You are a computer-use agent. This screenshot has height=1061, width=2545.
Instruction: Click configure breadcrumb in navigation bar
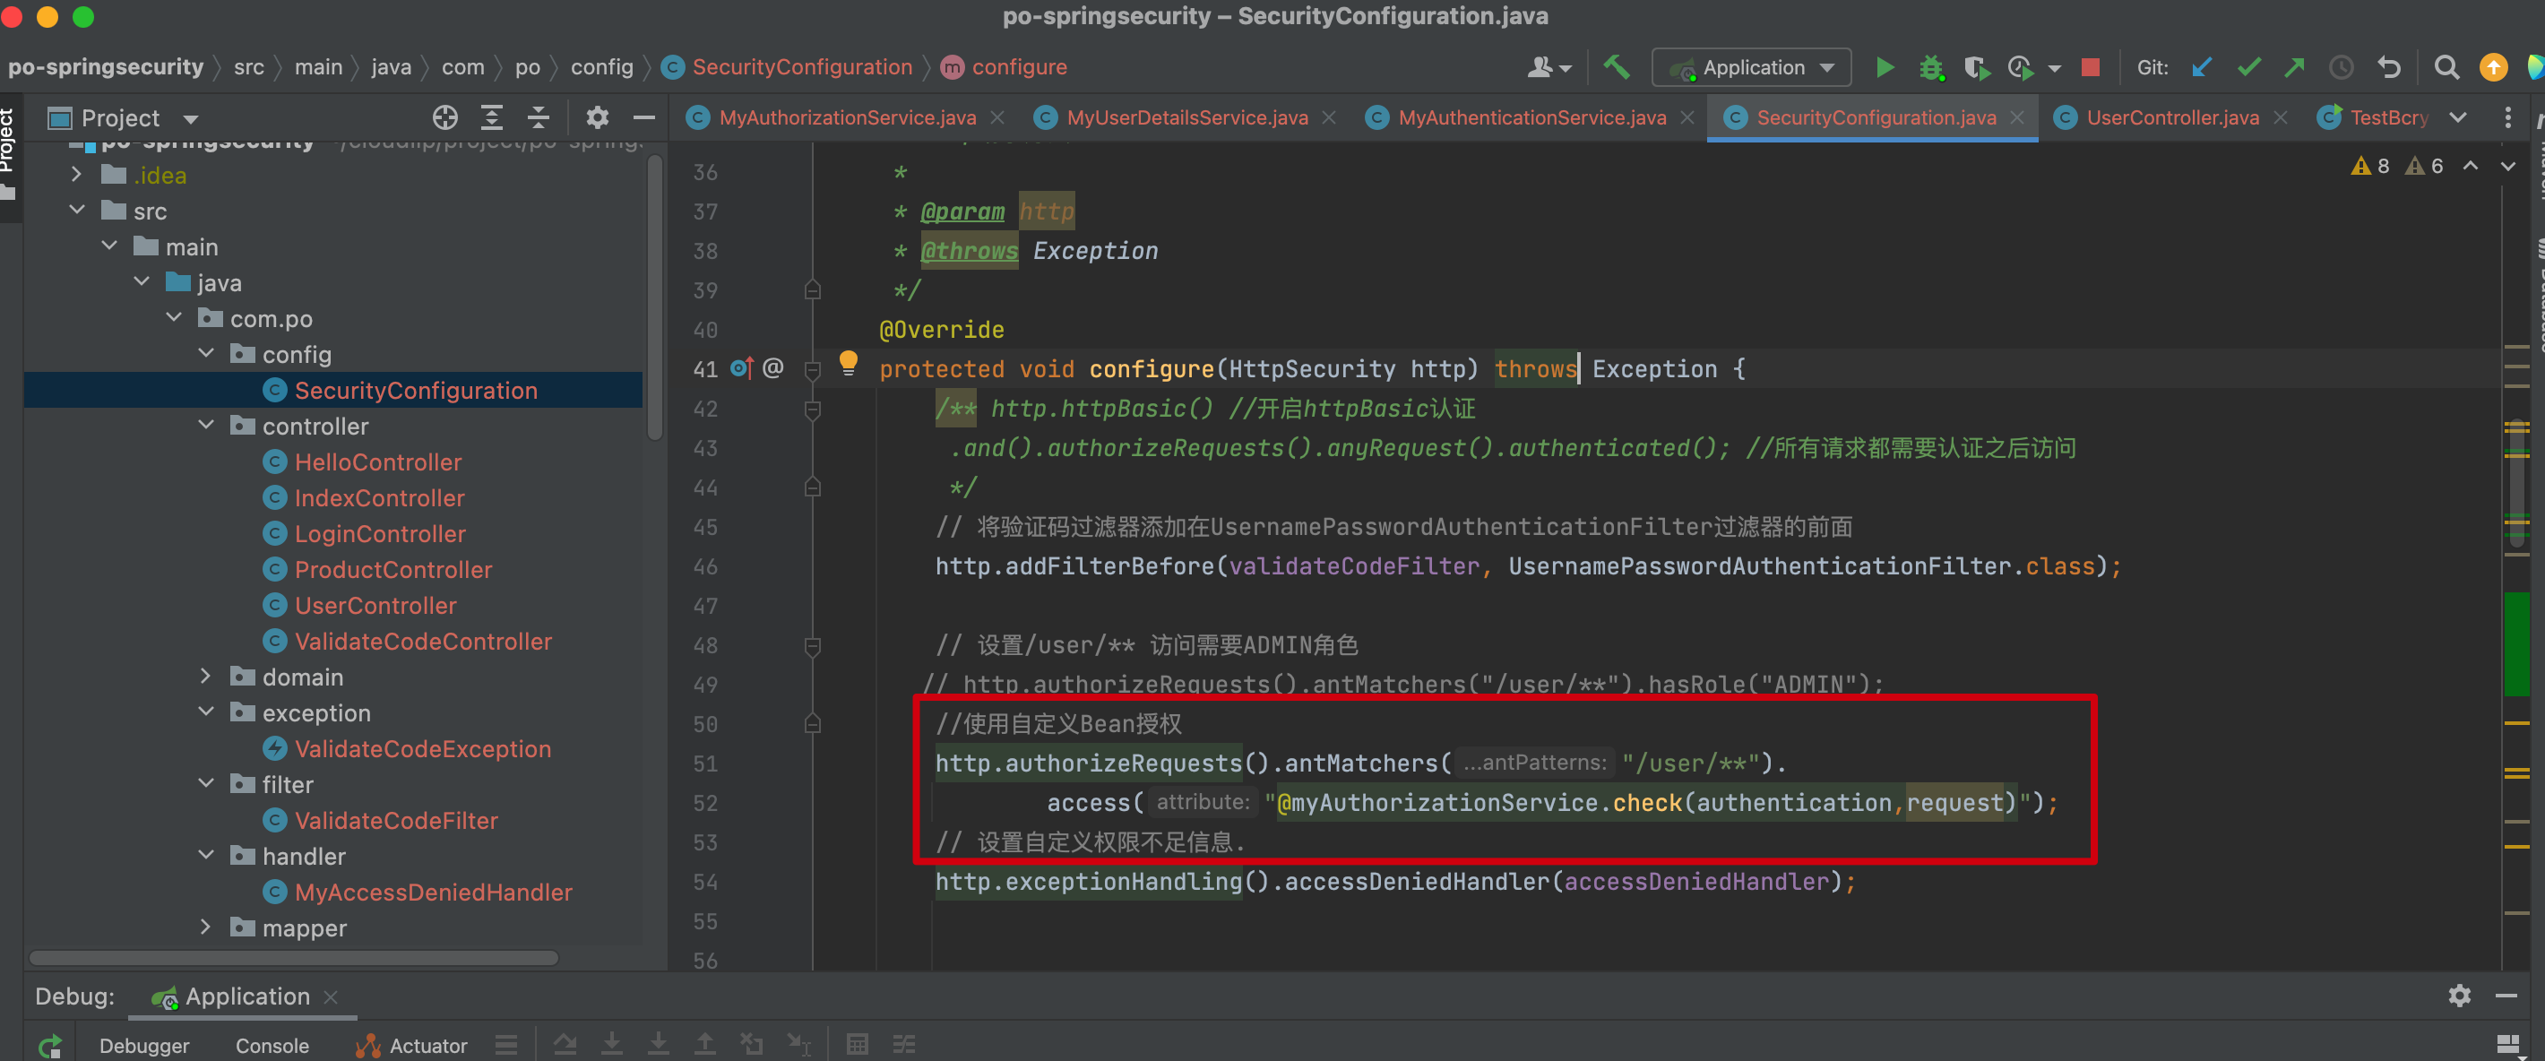(x=1018, y=67)
